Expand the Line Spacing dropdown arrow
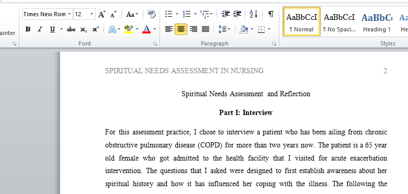 [x=229, y=29]
